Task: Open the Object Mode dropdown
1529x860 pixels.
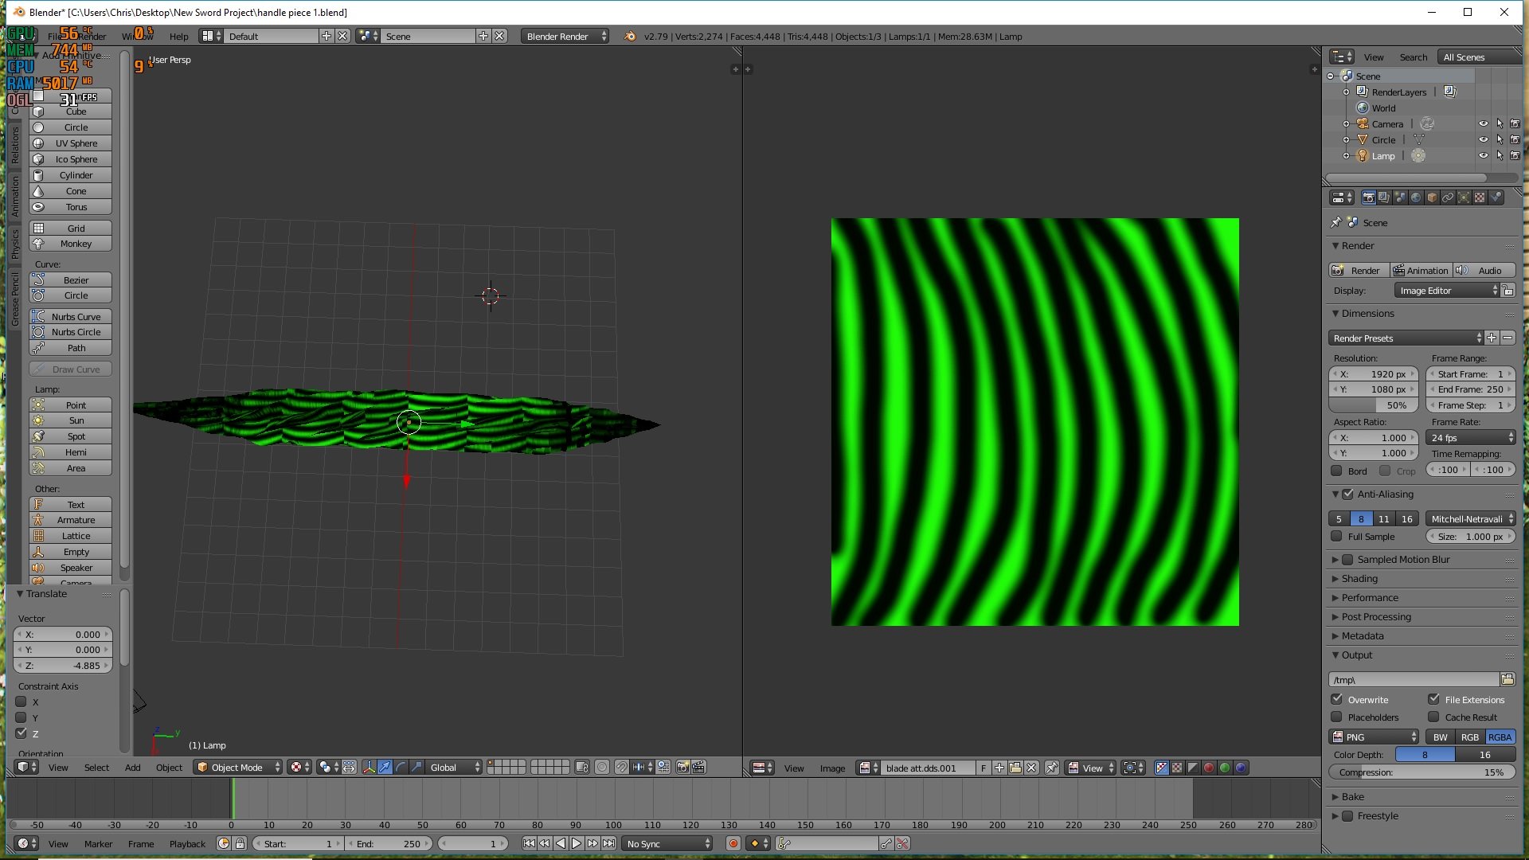Action: point(238,767)
